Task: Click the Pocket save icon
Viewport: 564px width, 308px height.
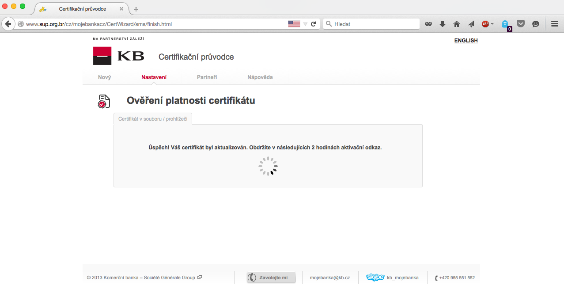Action: pyautogui.click(x=521, y=24)
